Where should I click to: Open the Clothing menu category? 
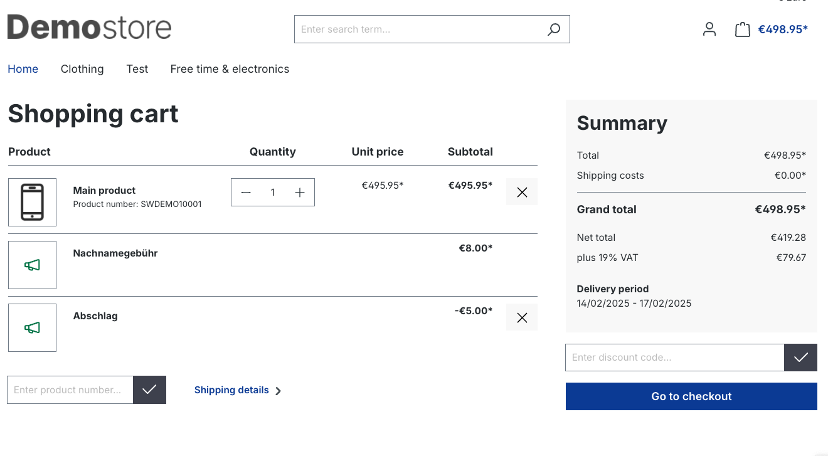(82, 69)
